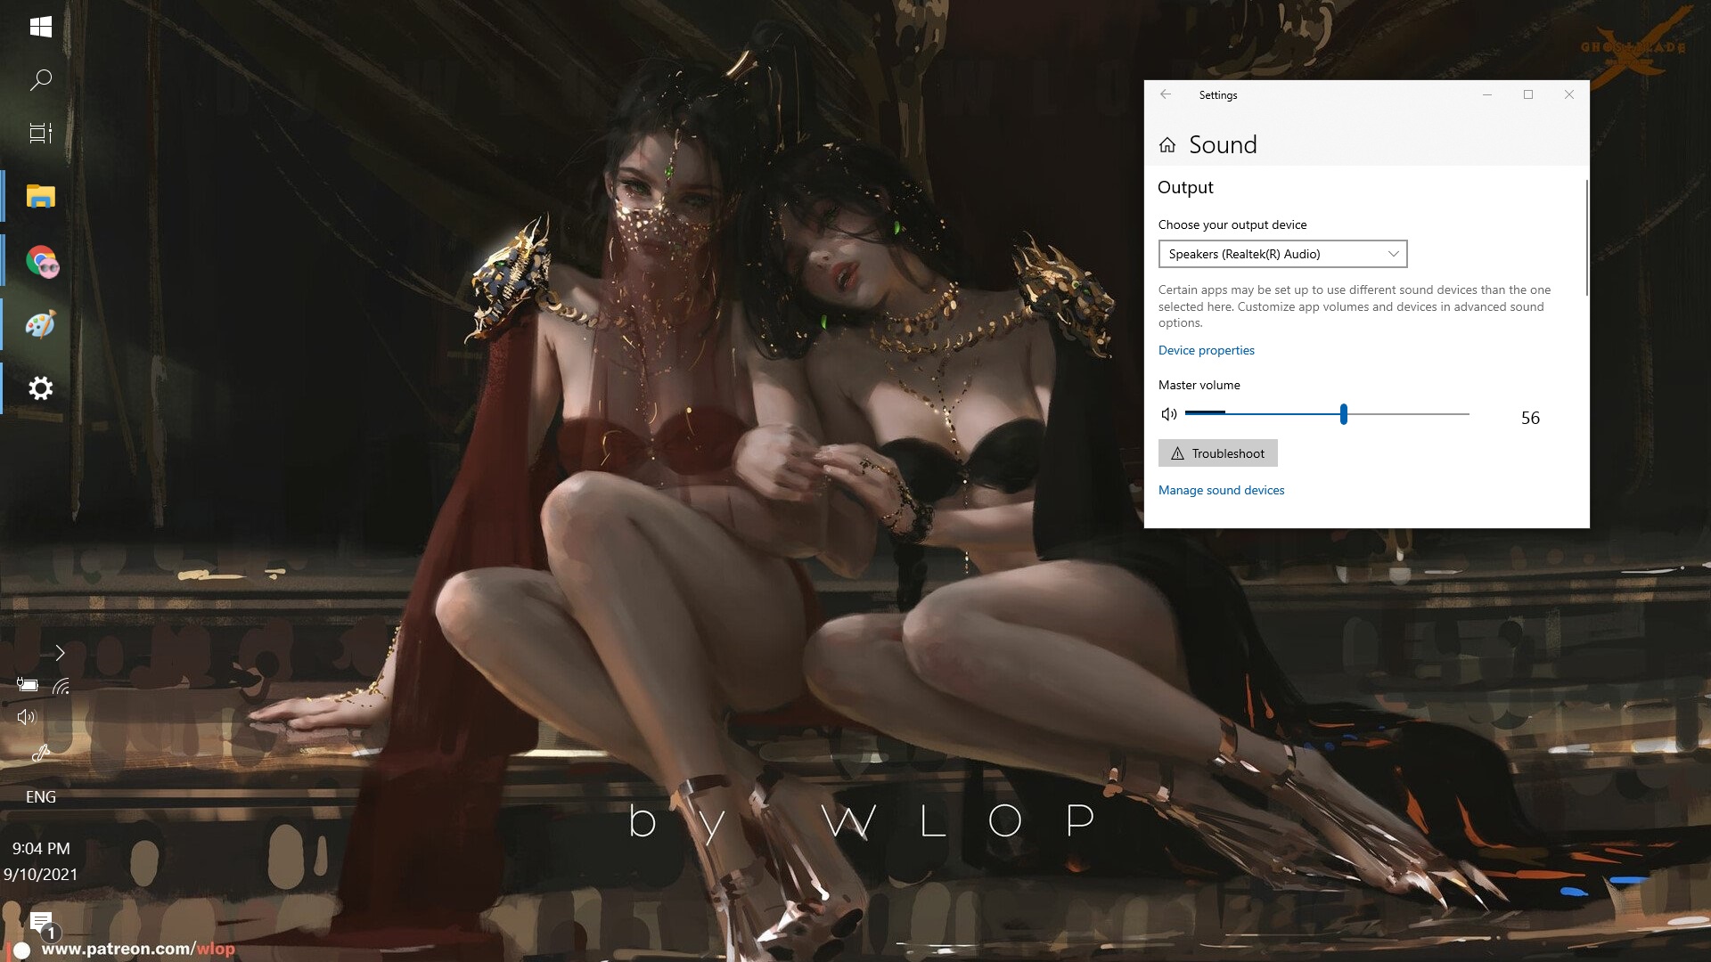Mute the master volume speaker icon
Image resolution: width=1711 pixels, height=962 pixels.
1169,414
